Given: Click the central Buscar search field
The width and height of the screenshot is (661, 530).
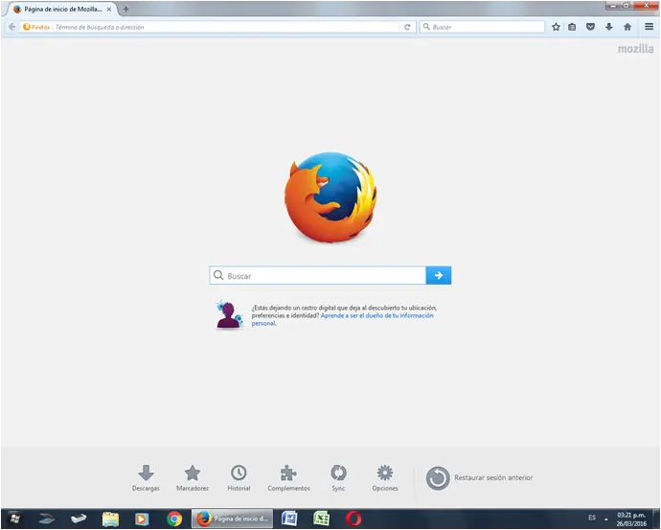Looking at the screenshot, I should coord(318,275).
